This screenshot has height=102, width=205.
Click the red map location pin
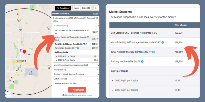point(24,52)
